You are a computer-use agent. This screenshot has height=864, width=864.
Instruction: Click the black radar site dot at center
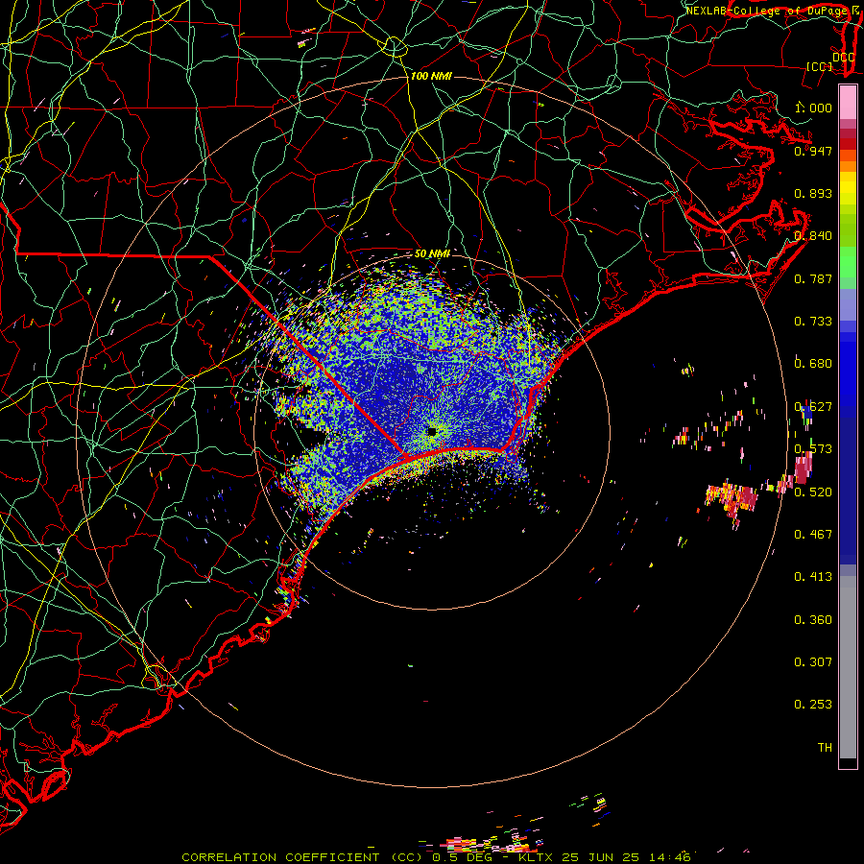432,431
